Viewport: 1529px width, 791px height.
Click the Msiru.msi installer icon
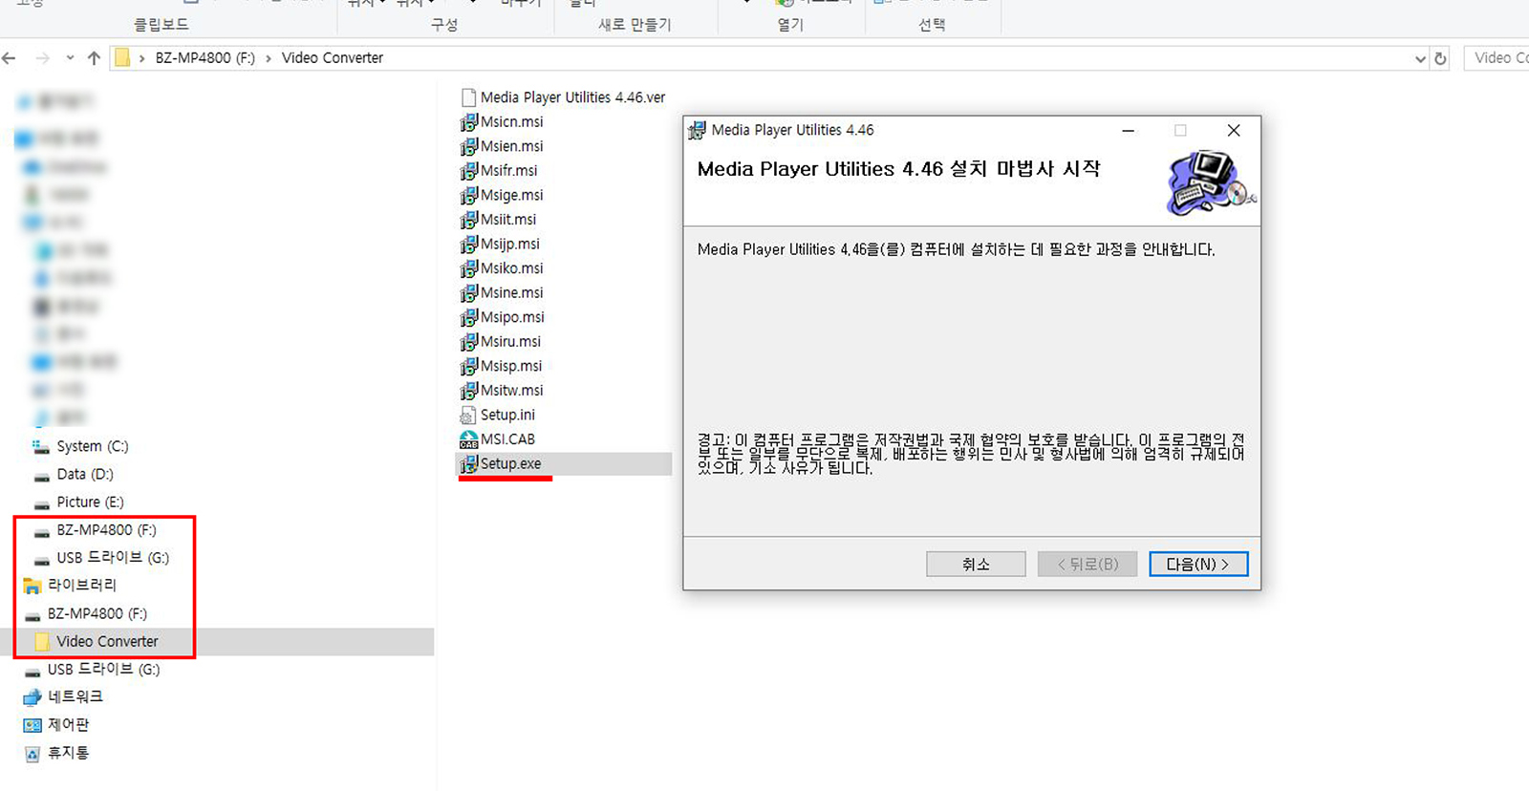click(468, 342)
